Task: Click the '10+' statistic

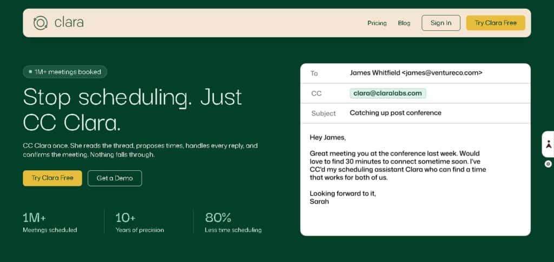Action: click(x=126, y=218)
